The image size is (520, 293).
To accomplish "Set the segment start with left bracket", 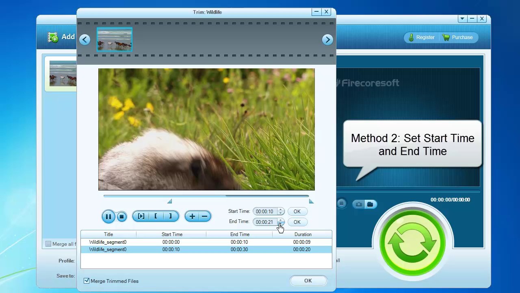I will pyautogui.click(x=156, y=216).
